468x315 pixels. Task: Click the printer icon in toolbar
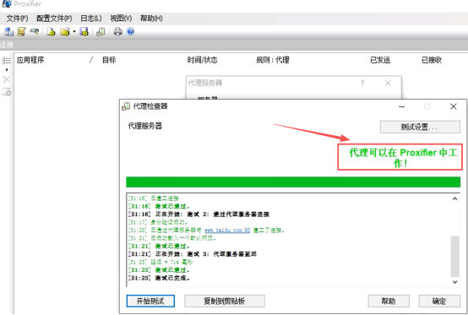click(117, 31)
